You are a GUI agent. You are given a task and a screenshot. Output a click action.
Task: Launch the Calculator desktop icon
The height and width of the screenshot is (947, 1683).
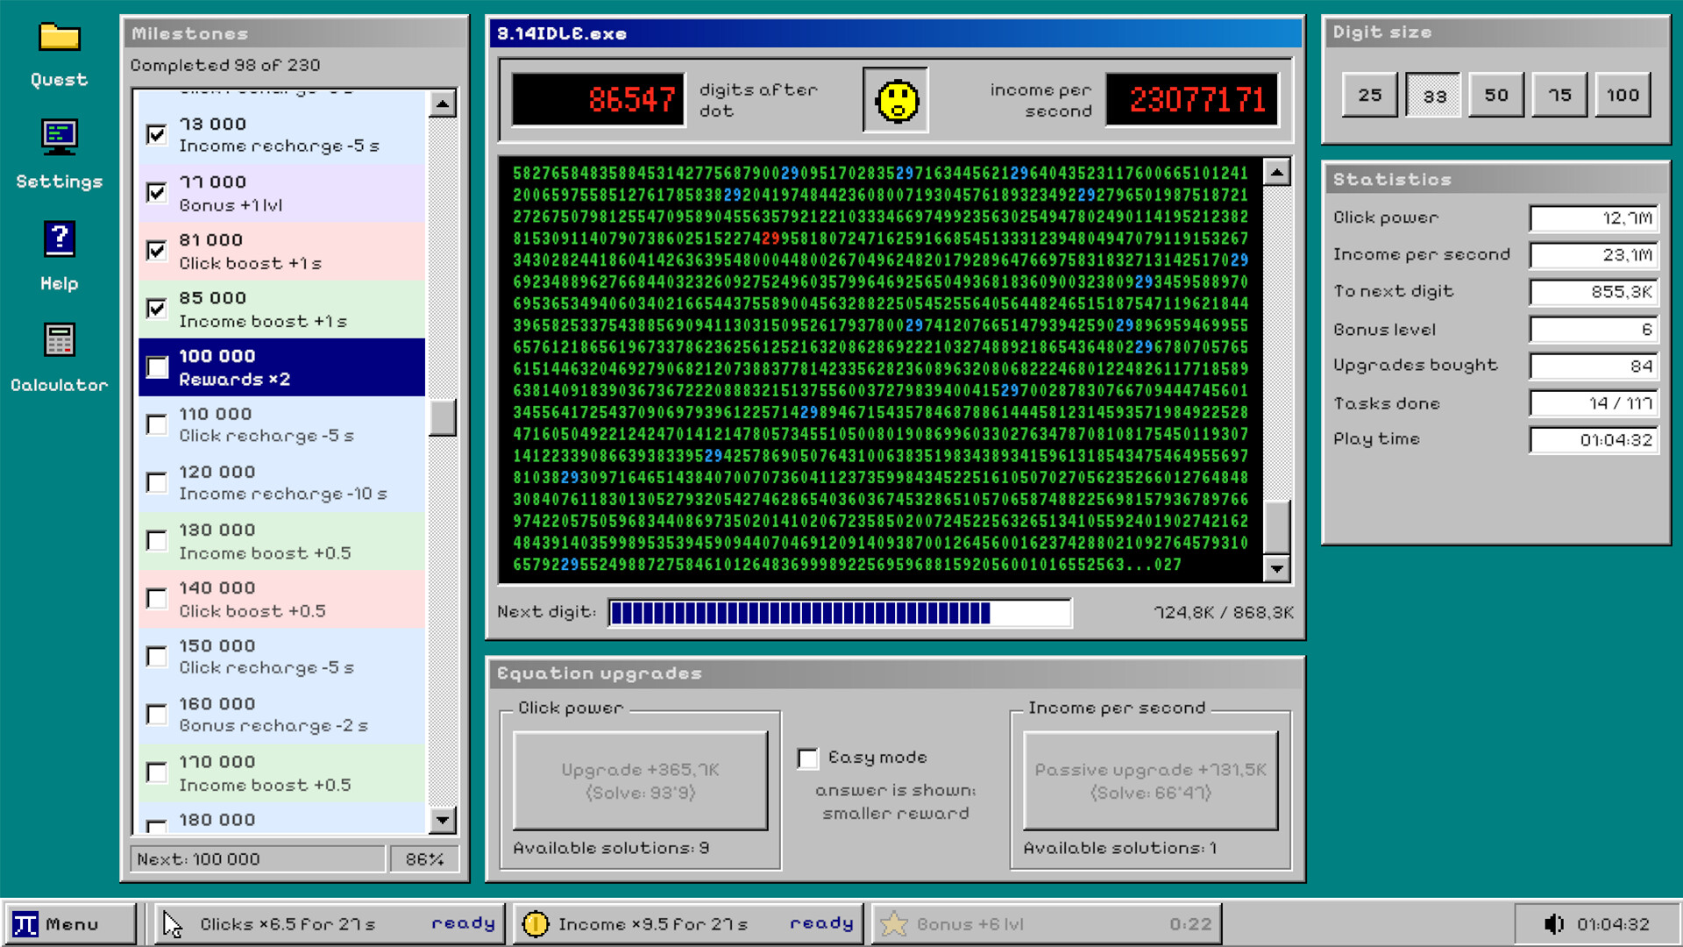click(x=60, y=340)
